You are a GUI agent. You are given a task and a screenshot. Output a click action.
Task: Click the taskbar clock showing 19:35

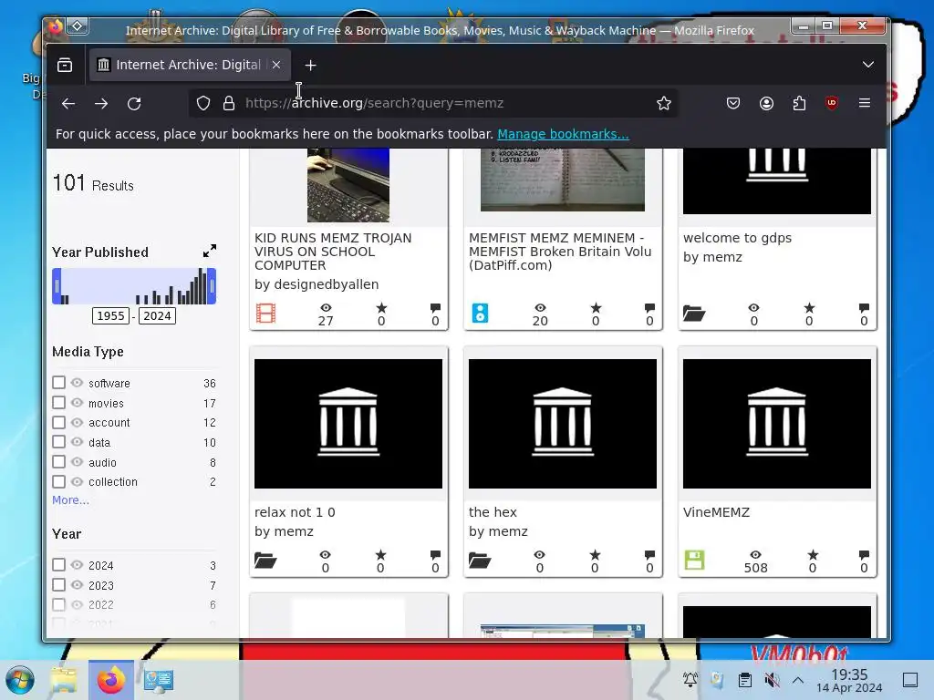(x=849, y=680)
